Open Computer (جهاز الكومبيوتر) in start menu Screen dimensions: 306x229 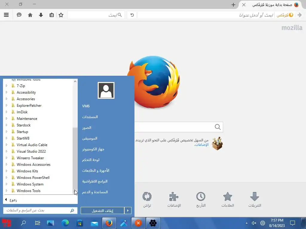click(x=93, y=149)
